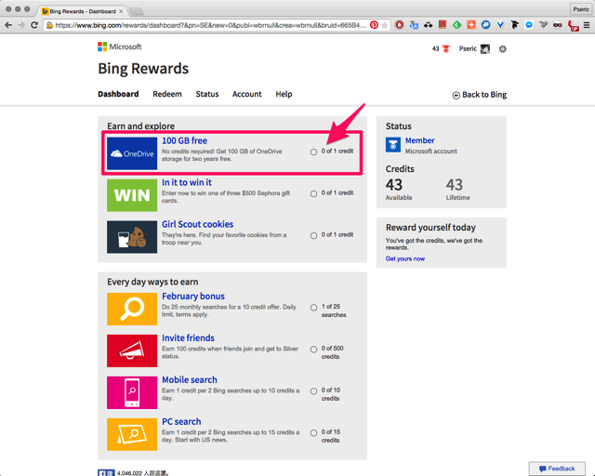This screenshot has width=595, height=476.
Task: Switch to the Redeem tab
Action: click(167, 94)
